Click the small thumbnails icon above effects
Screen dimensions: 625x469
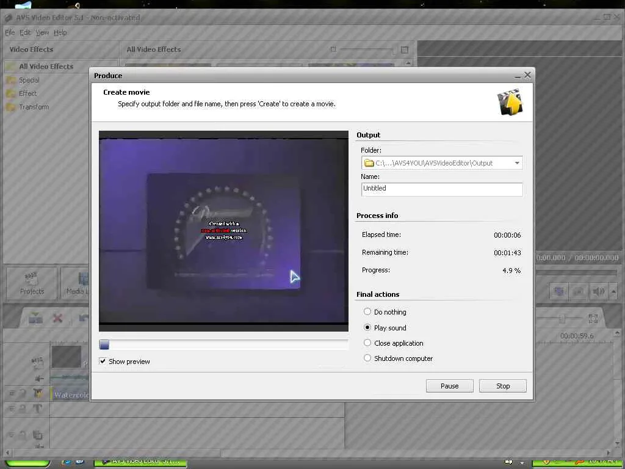[x=333, y=49]
